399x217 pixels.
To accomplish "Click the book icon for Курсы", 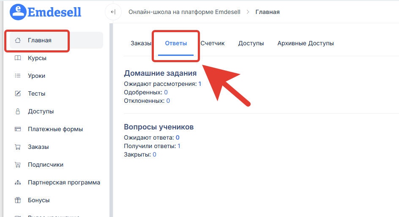I will coord(18,58).
